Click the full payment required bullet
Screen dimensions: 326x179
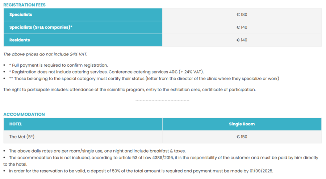click(x=58, y=65)
